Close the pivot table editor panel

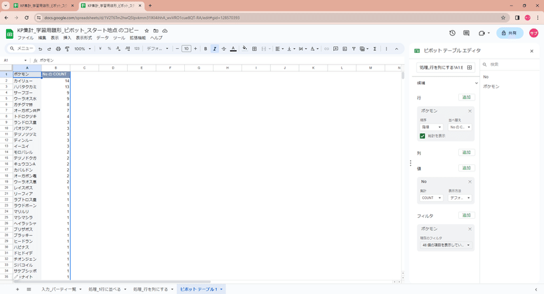tap(532, 51)
